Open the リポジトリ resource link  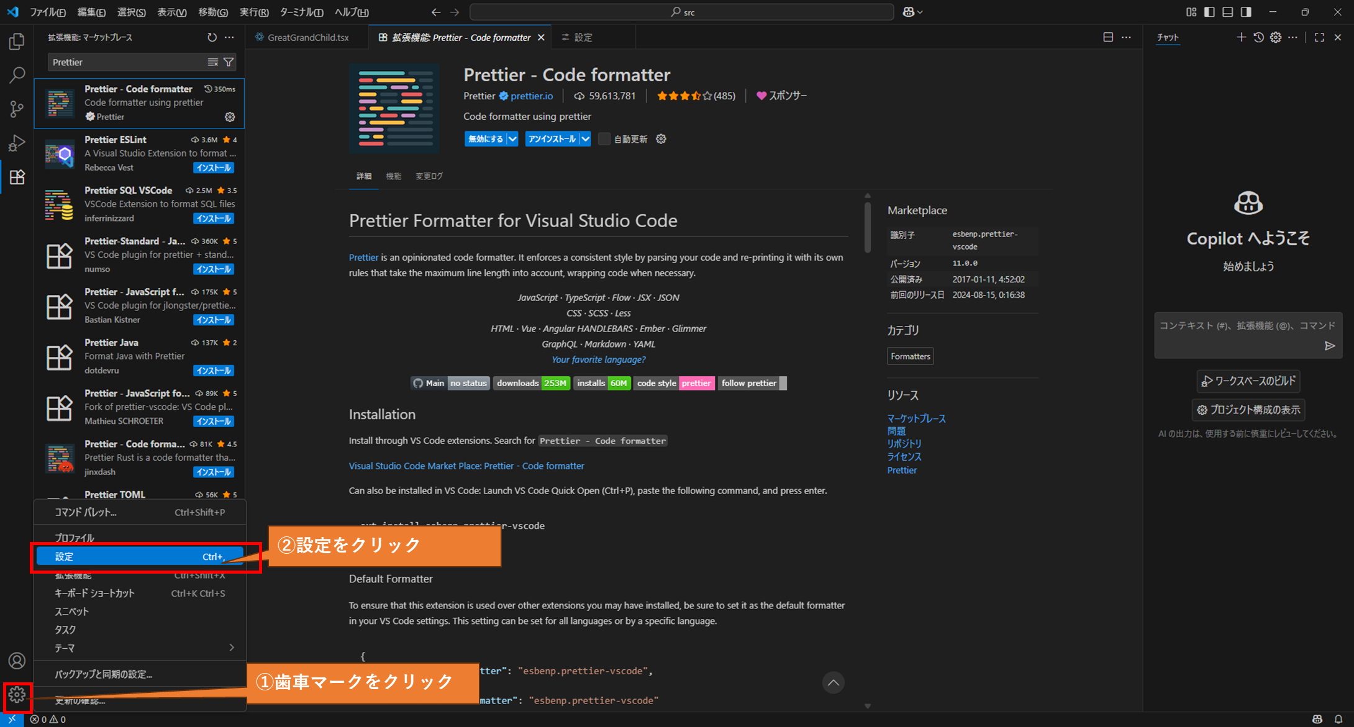click(904, 444)
